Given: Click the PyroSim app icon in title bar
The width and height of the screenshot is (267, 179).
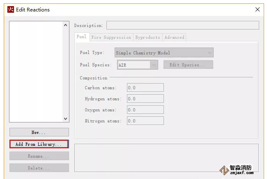Looking at the screenshot, I should [x=11, y=9].
